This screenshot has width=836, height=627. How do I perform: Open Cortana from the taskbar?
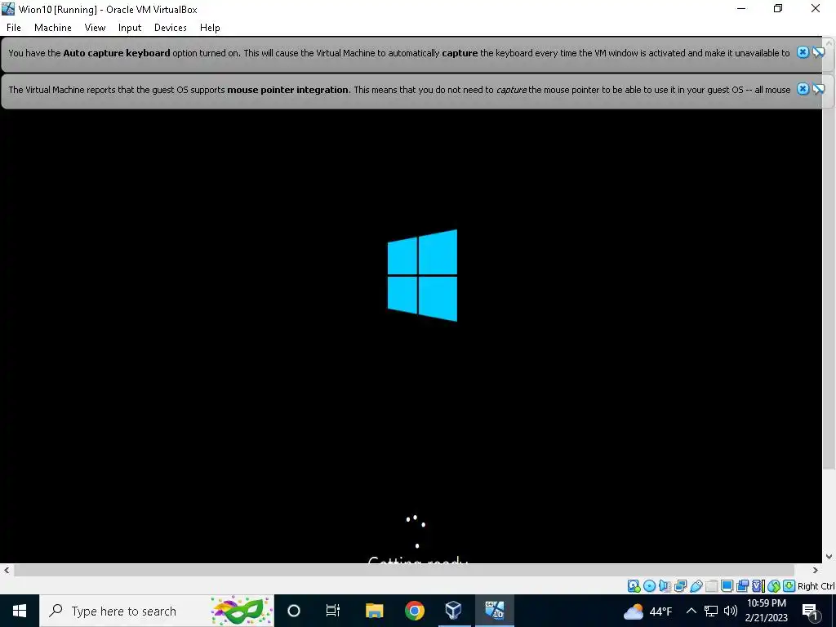coord(294,611)
